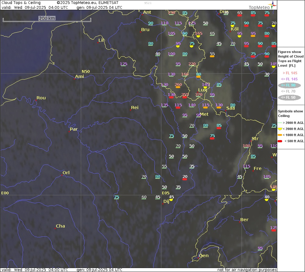The image size is (305, 272).
Task: Click the cloud top value 180 near Str
Action: pos(246,146)
